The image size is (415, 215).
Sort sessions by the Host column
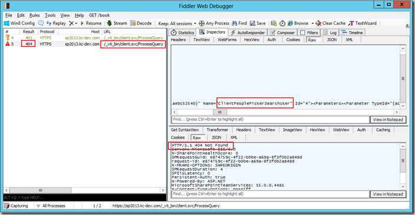[80, 32]
